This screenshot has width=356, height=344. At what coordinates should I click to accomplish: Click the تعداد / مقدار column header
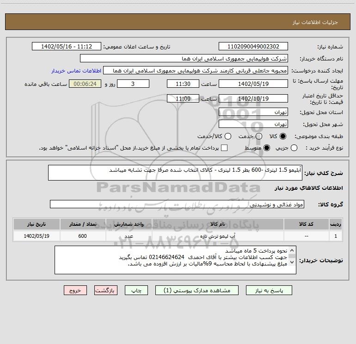(83, 224)
